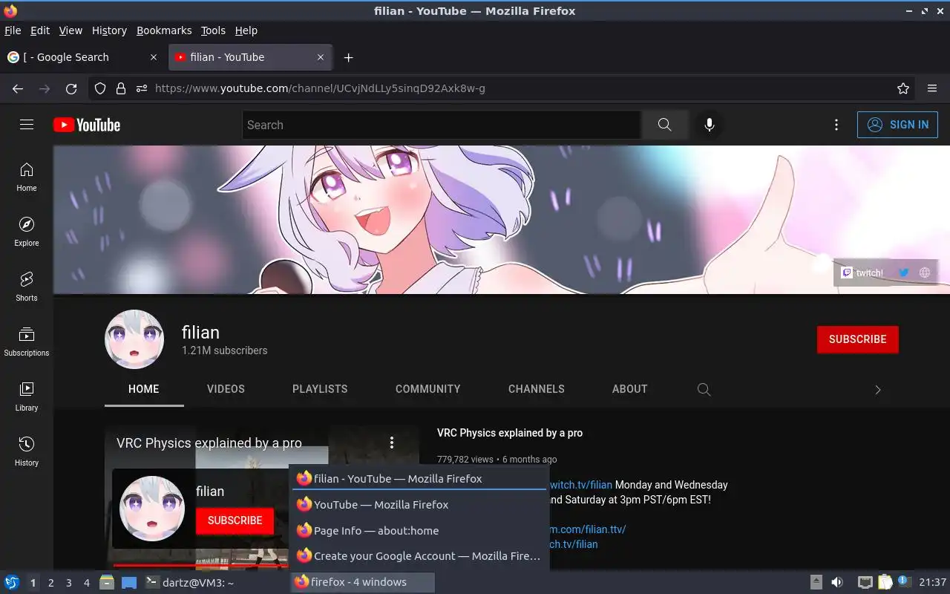Click globe website icon on banner
The width and height of the screenshot is (950, 594).
pos(925,272)
